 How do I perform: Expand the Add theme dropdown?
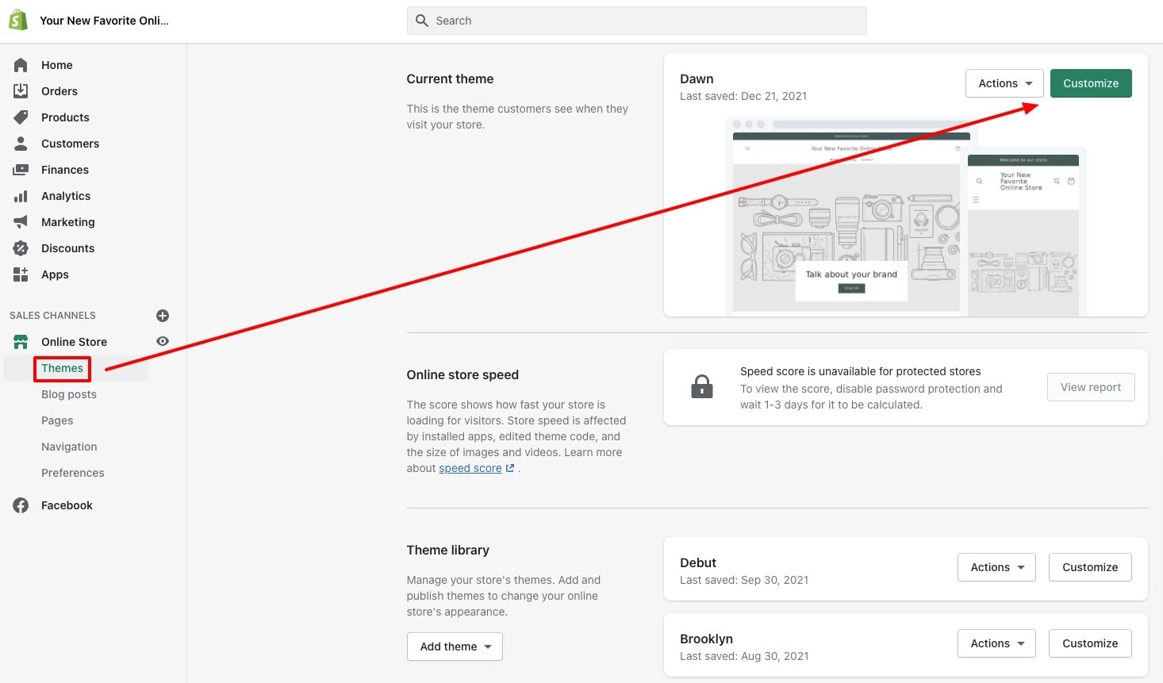coord(454,646)
